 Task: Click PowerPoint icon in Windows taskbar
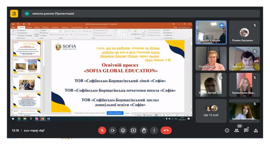pyautogui.click(x=42, y=119)
